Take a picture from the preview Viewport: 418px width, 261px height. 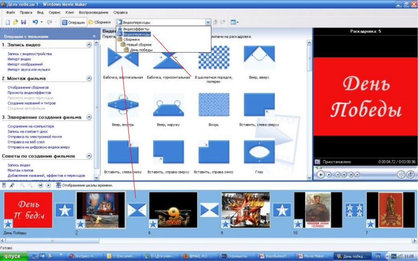click(x=411, y=175)
